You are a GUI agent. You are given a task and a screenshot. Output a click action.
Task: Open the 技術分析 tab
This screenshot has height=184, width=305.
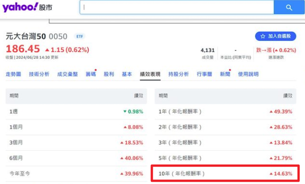(39, 74)
